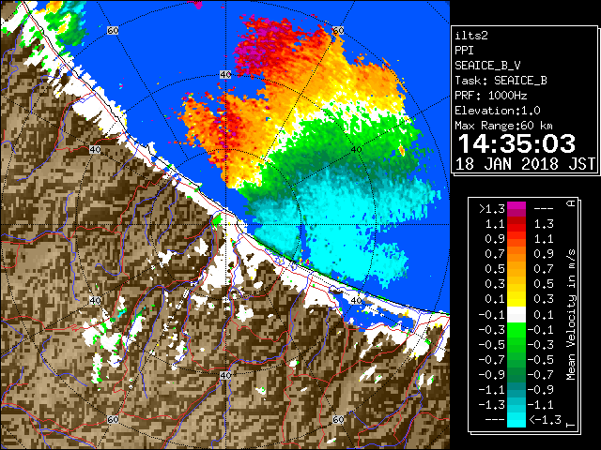Click the 'PRF: 1000Hz' text
Viewport: 601px width, 450px height.
coord(491,96)
